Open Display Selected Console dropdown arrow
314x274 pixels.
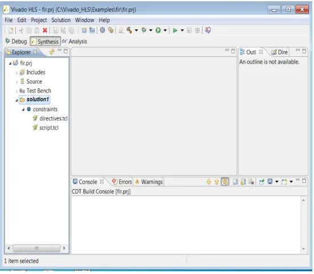pyautogui.click(x=277, y=182)
